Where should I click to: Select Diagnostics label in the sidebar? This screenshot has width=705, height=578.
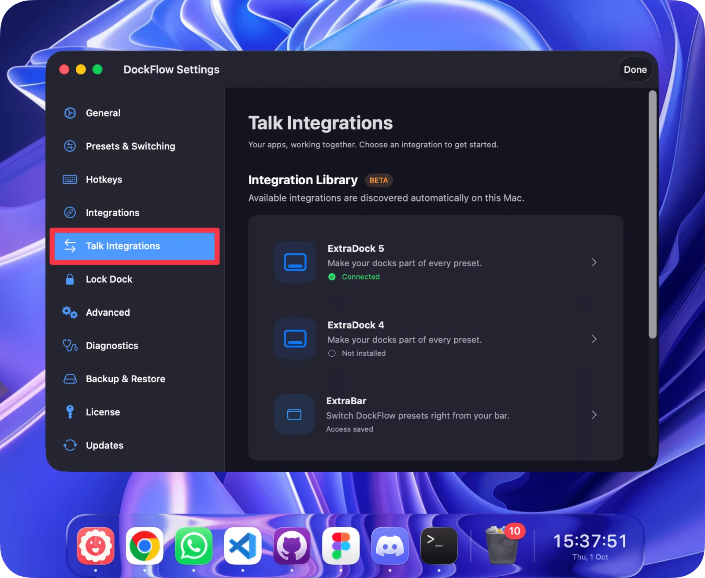click(x=112, y=346)
